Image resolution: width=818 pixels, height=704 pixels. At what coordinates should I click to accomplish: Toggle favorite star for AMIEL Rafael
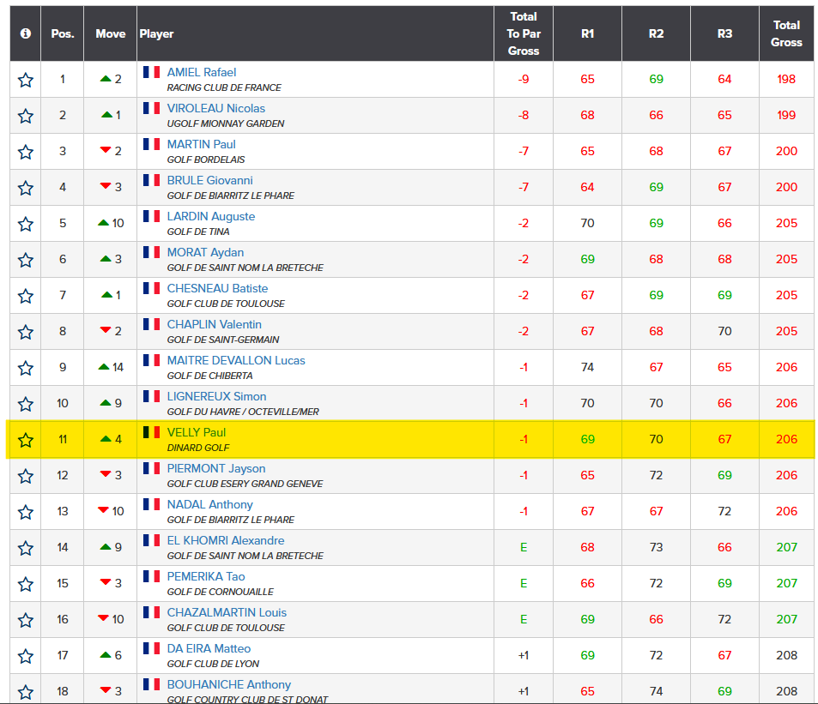[26, 80]
